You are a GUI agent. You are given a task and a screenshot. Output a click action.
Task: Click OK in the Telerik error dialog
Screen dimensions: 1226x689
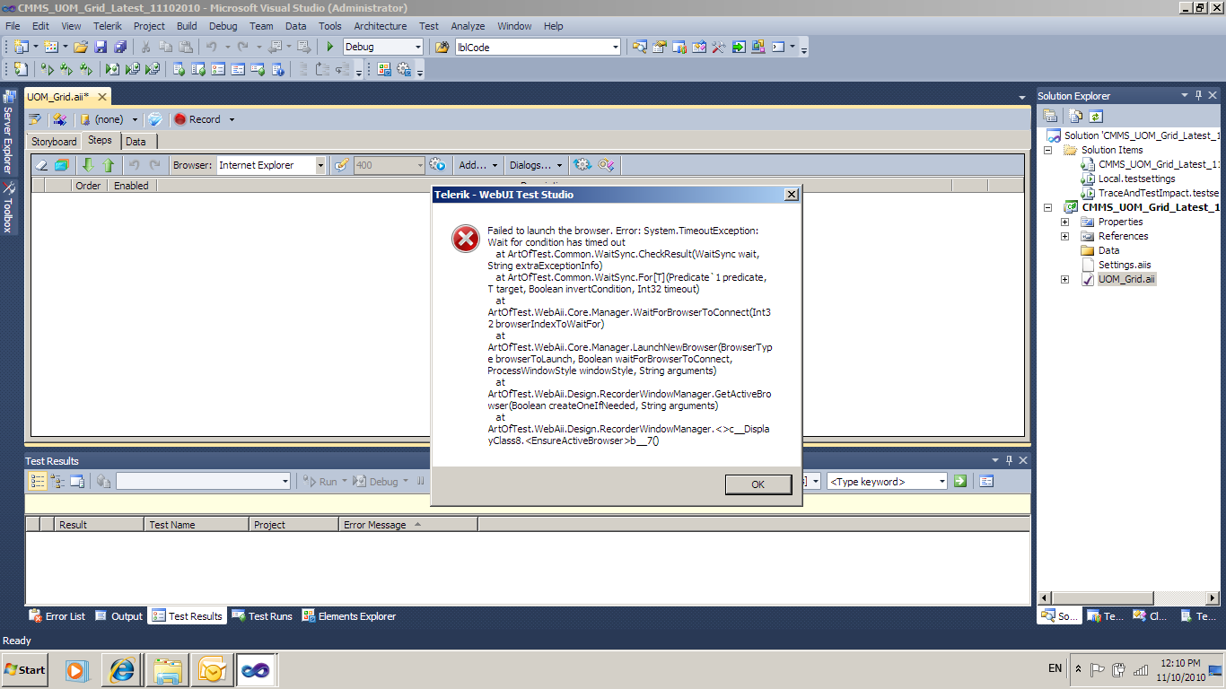pos(758,484)
